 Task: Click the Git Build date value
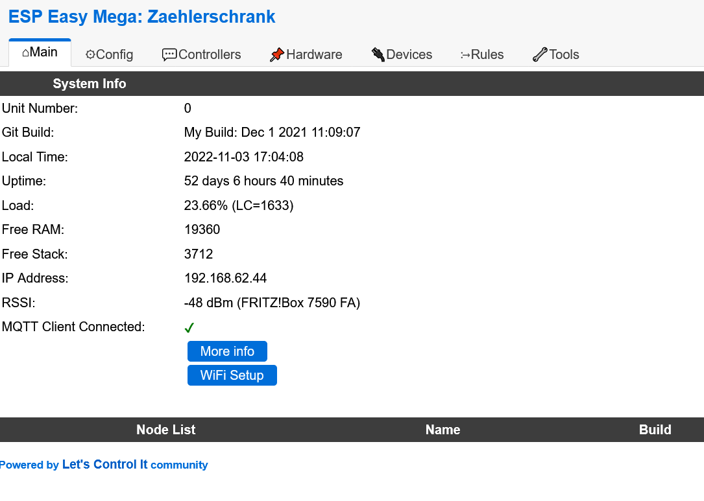pyautogui.click(x=272, y=133)
